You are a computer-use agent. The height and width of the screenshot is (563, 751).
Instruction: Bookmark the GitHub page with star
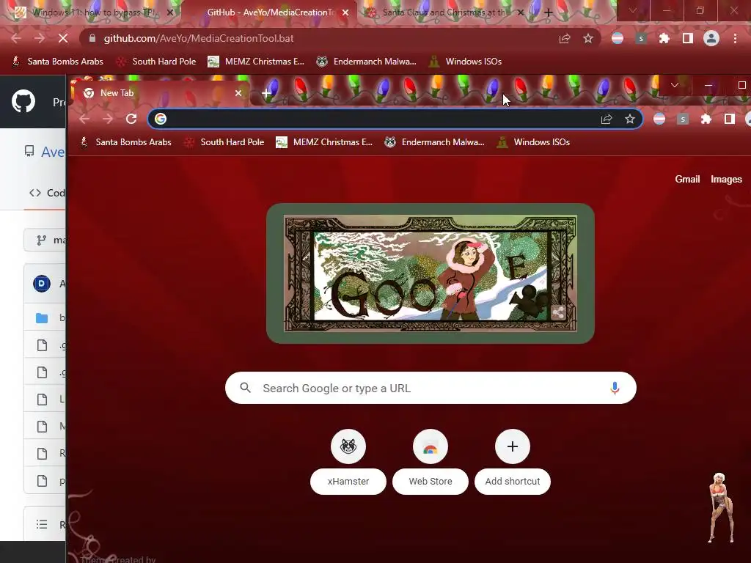coord(588,38)
